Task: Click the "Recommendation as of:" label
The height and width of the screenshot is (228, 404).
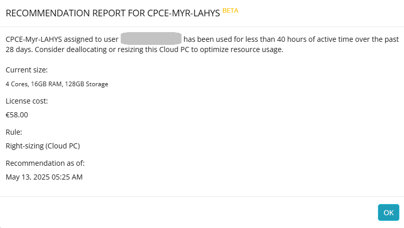Action: pos(45,163)
